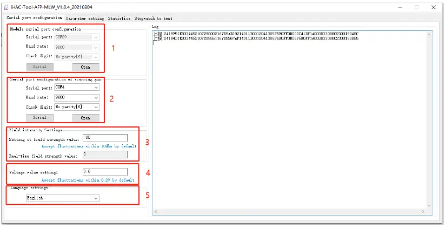
Task: Click Open button in module configuration
Action: pos(86,67)
